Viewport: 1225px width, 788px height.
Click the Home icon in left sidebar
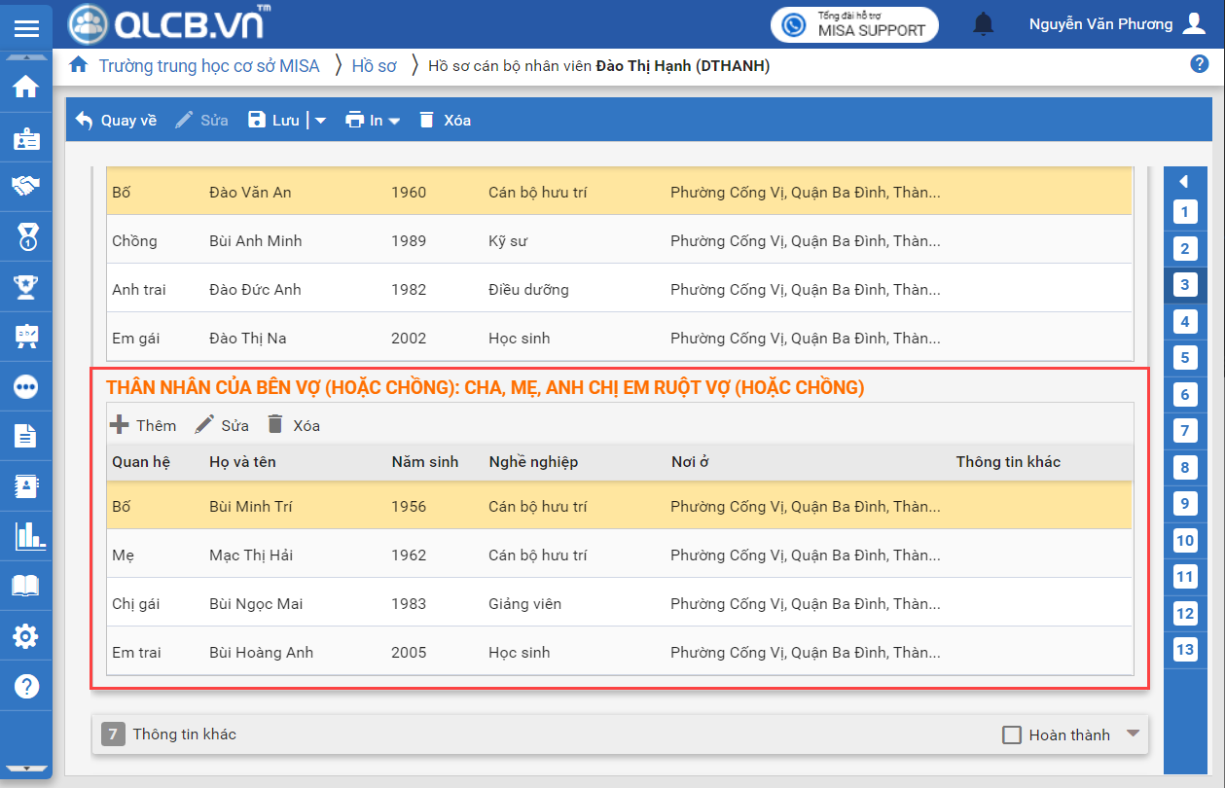(x=25, y=88)
